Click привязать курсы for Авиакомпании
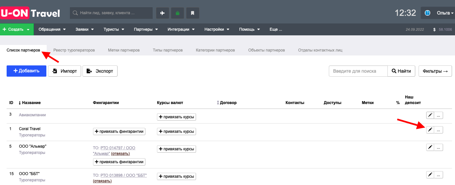 point(177,117)
